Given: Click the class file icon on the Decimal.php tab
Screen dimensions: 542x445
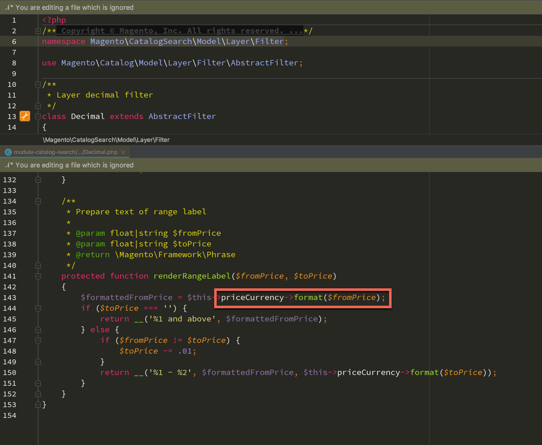Looking at the screenshot, I should (8, 152).
